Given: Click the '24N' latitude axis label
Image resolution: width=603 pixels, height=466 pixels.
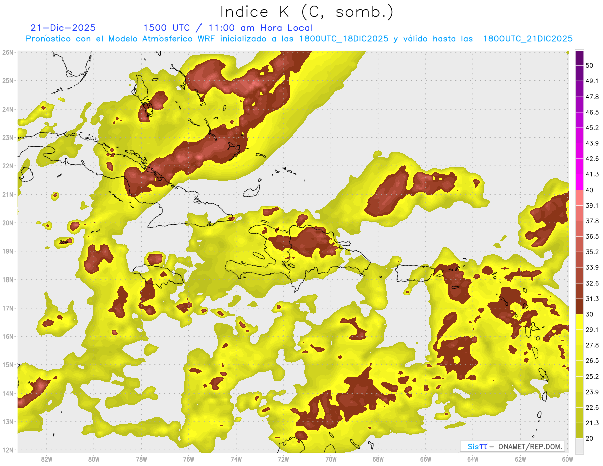Looking at the screenshot, I should coord(8,109).
